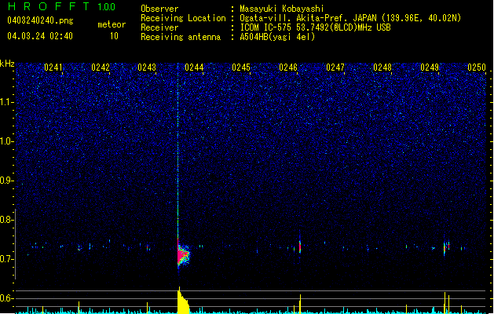Click the 0.8 kHz axis label
This screenshot has height=314, width=494.
[7, 220]
